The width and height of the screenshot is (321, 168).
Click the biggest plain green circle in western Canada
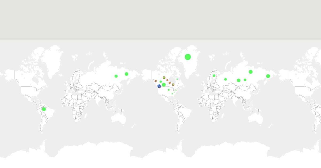point(164,85)
